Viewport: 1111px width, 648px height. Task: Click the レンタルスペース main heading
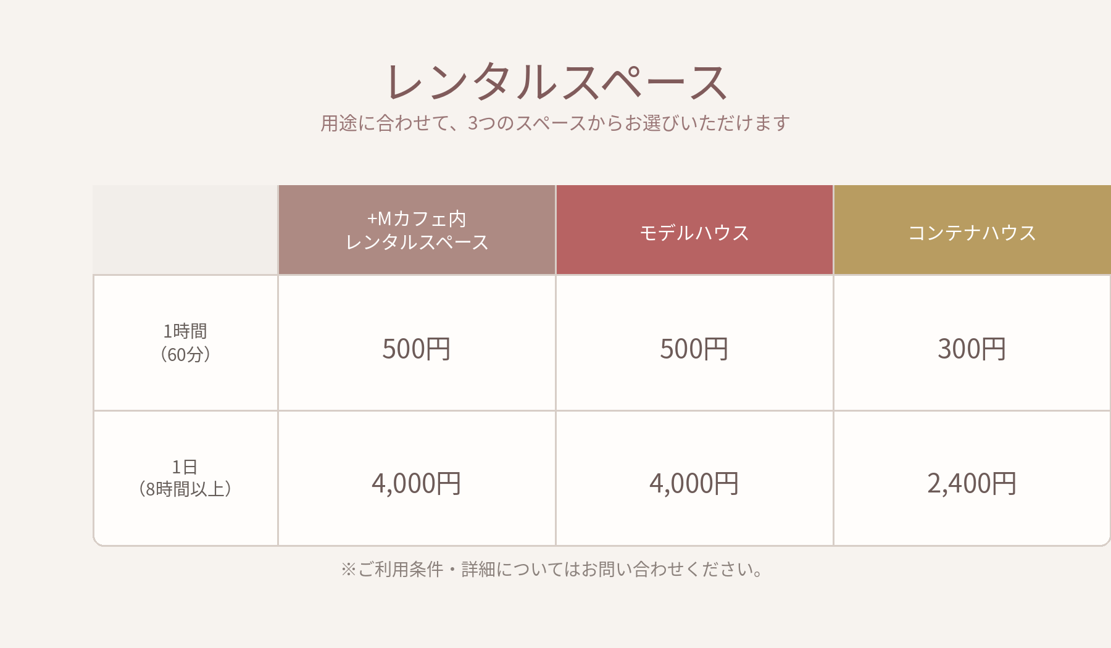coord(555,82)
